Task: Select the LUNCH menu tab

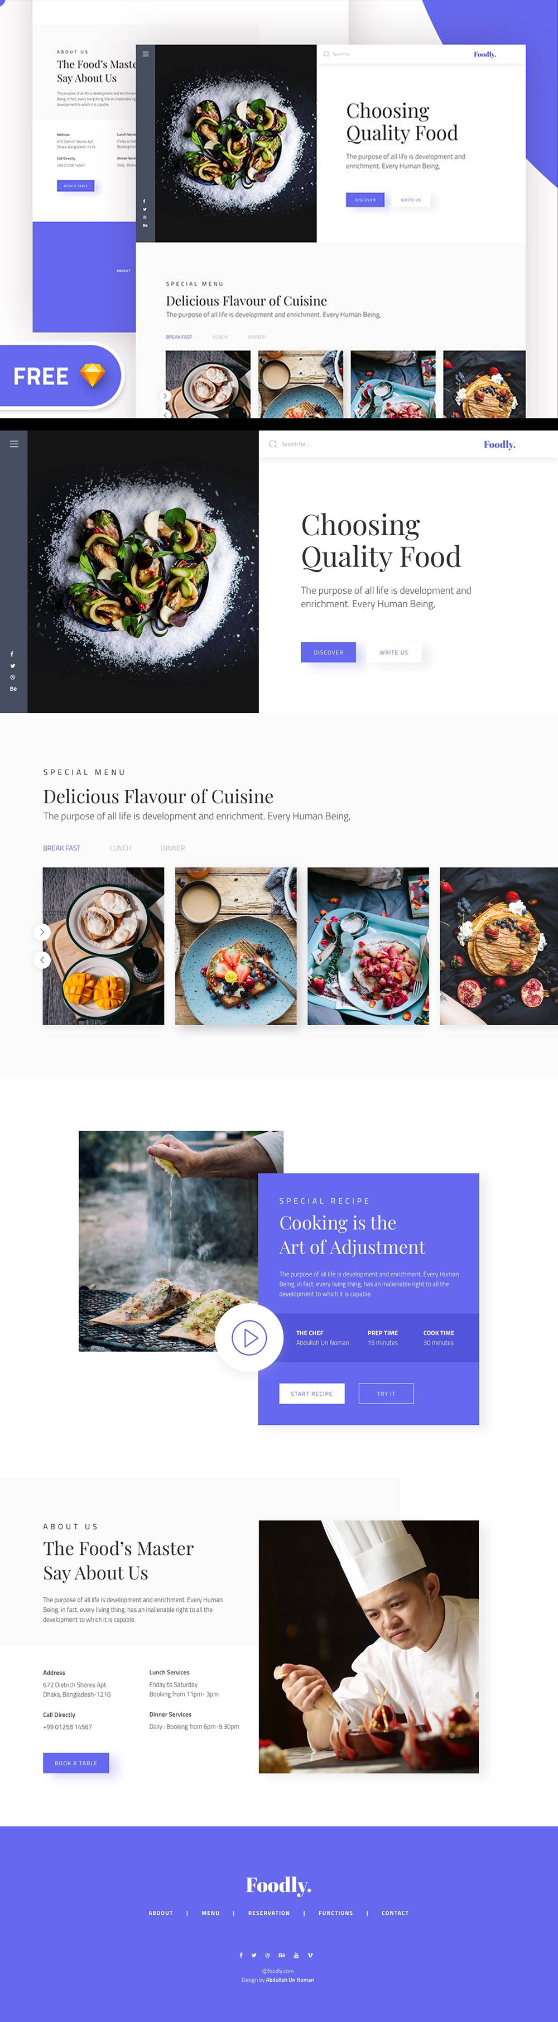Action: (x=120, y=848)
